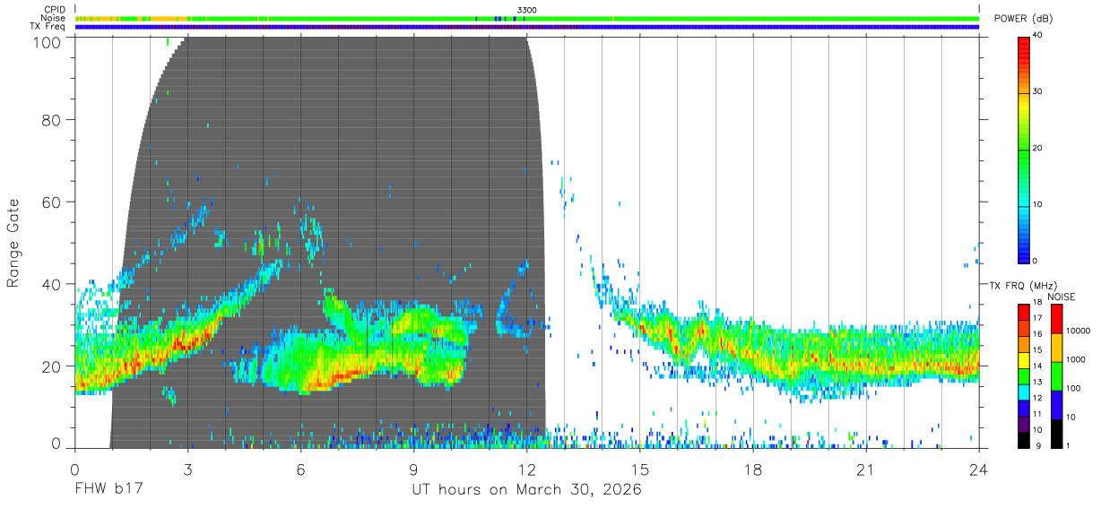This screenshot has width=1101, height=508.
Task: Click the 15 tick on UT hours axis
Action: (640, 469)
